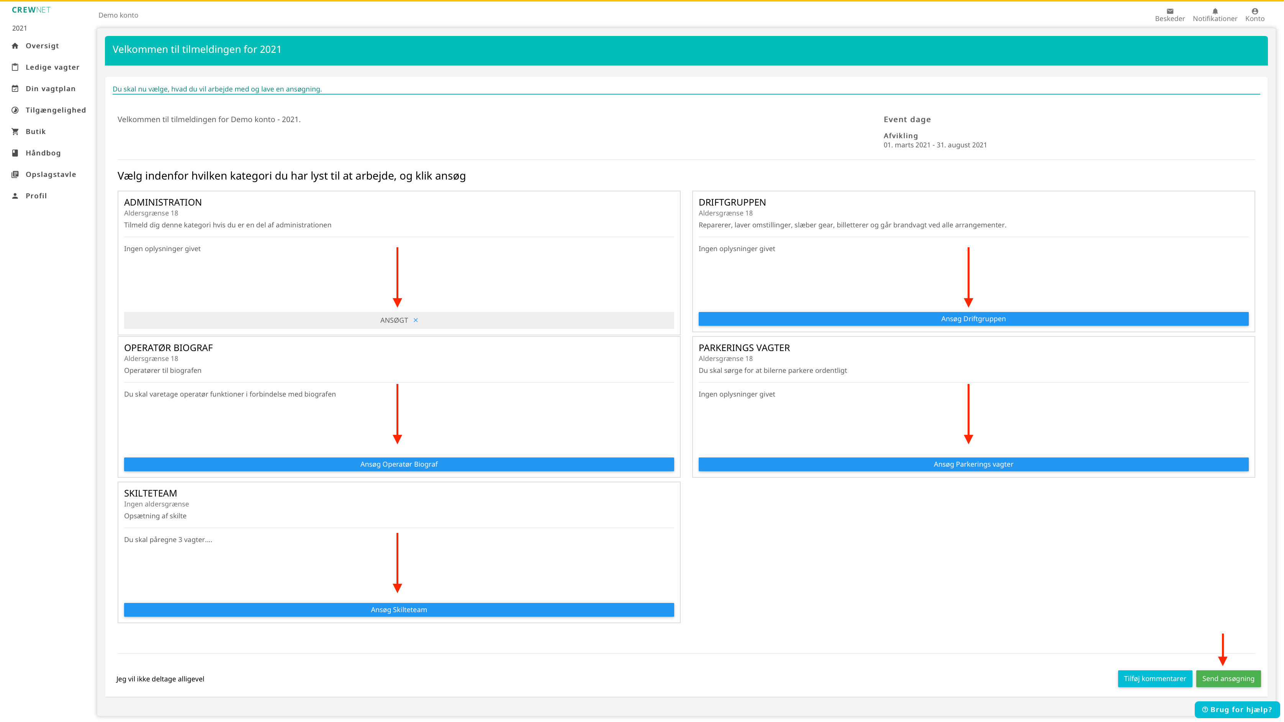
Task: Click the Oversigt home icon
Action: (15, 46)
